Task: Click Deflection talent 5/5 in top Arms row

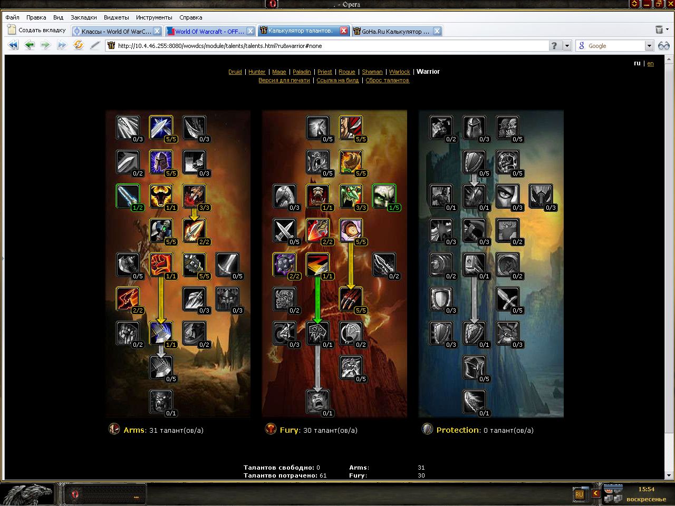Action: click(x=161, y=128)
